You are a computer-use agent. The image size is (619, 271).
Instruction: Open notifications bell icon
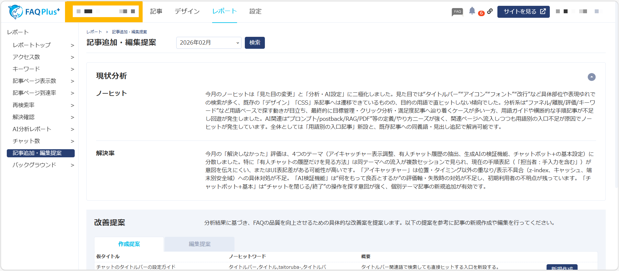(472, 11)
